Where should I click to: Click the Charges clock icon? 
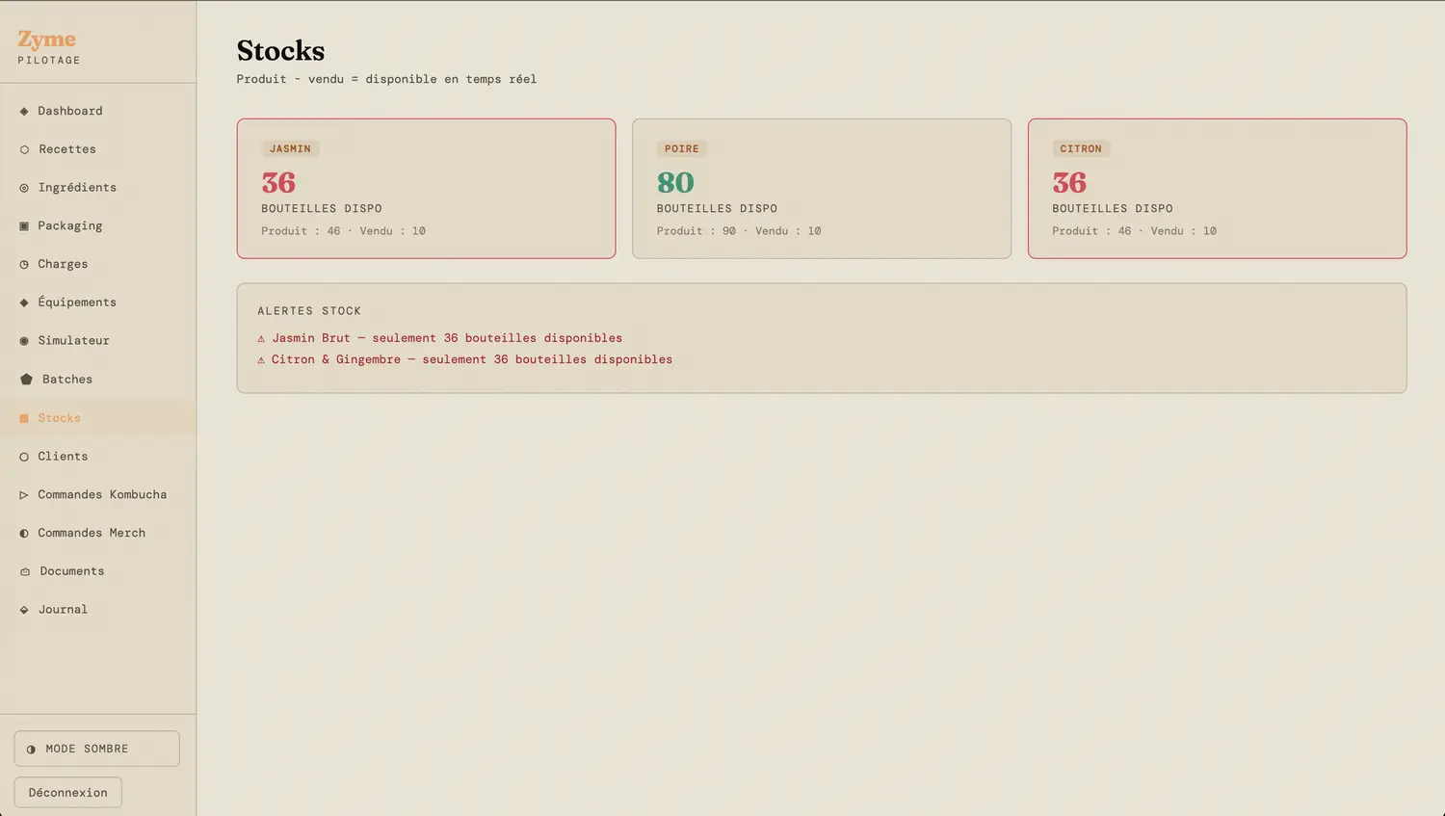(24, 264)
